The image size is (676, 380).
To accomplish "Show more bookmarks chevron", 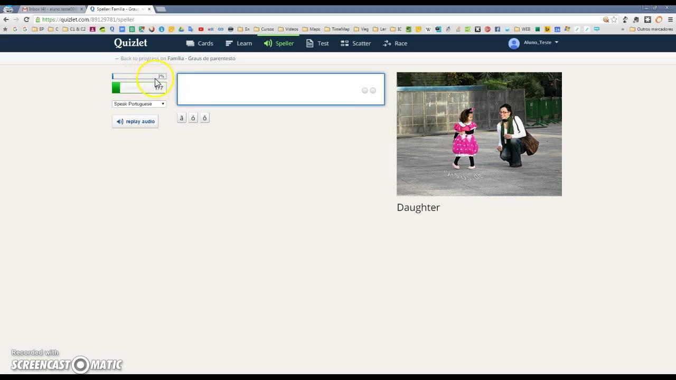I will pos(623,29).
